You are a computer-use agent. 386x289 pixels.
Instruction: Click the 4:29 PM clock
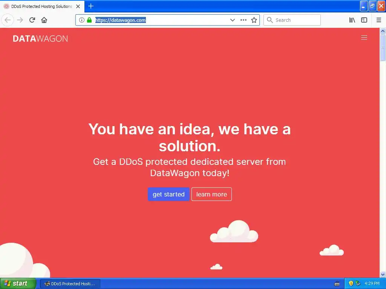click(x=372, y=283)
